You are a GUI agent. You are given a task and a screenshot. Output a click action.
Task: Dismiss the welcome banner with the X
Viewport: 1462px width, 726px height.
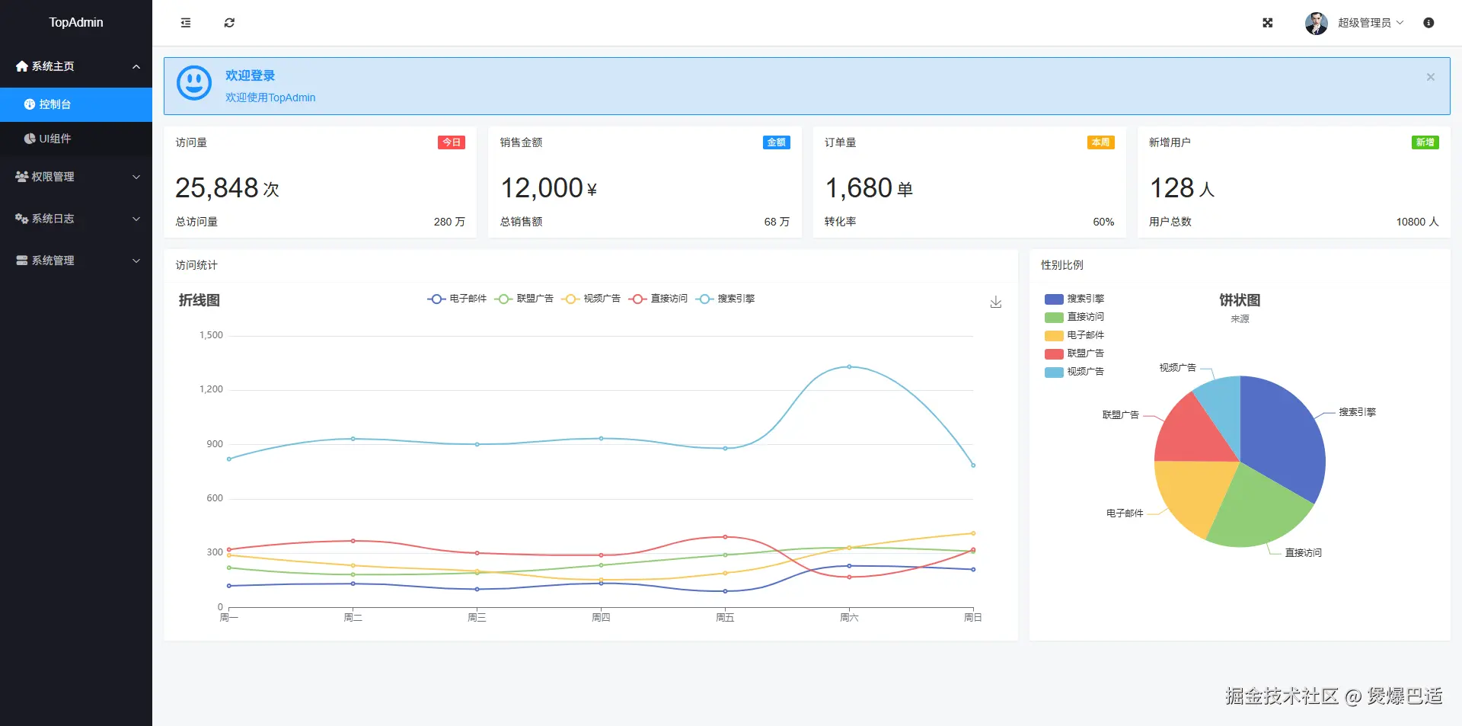point(1431,77)
